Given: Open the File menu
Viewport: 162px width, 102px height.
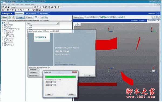Looking at the screenshot, I should [5, 4].
